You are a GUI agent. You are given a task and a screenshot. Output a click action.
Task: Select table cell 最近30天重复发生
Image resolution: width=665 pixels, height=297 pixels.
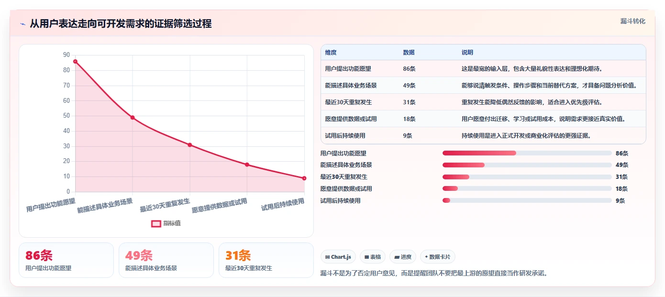348,102
